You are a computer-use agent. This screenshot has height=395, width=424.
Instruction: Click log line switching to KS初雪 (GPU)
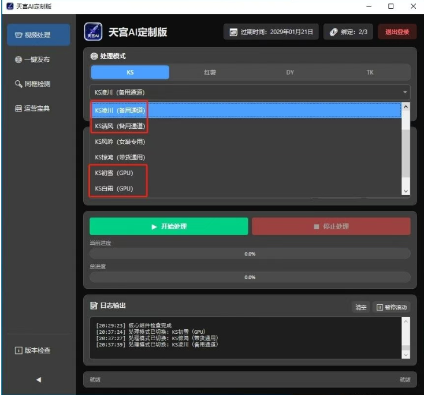pyautogui.click(x=151, y=331)
